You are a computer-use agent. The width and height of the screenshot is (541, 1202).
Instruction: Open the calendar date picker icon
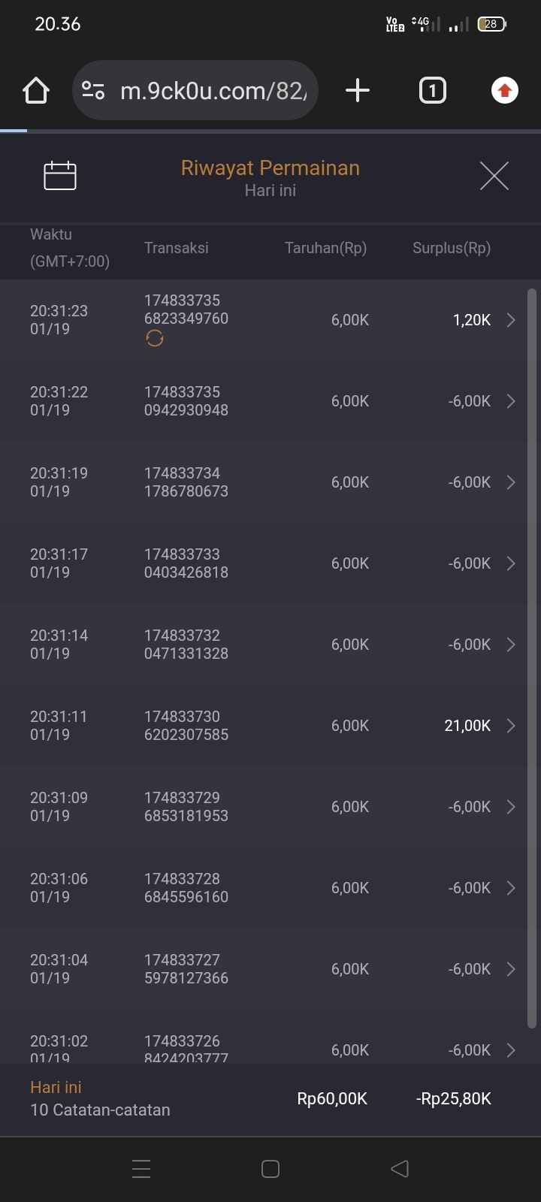60,176
